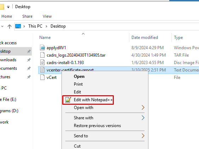The width and height of the screenshot is (199, 149).
Task: Select the vCert file name
Action: 52,78
